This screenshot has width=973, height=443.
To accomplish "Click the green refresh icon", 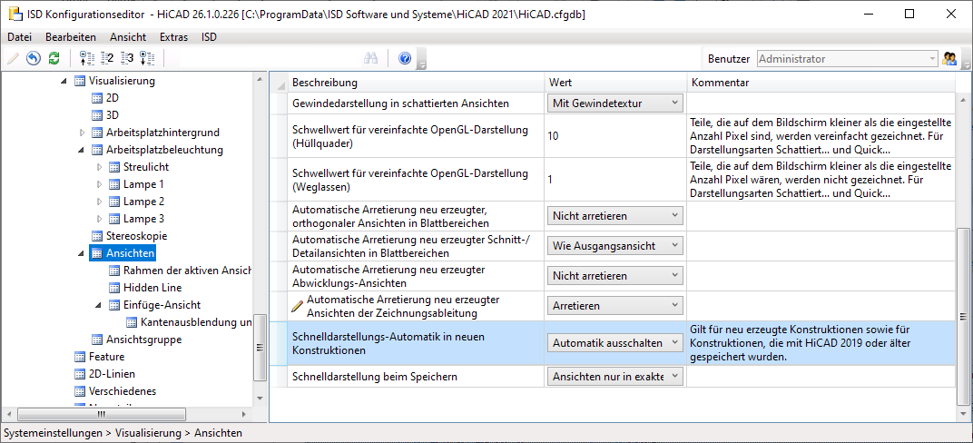I will 54,58.
